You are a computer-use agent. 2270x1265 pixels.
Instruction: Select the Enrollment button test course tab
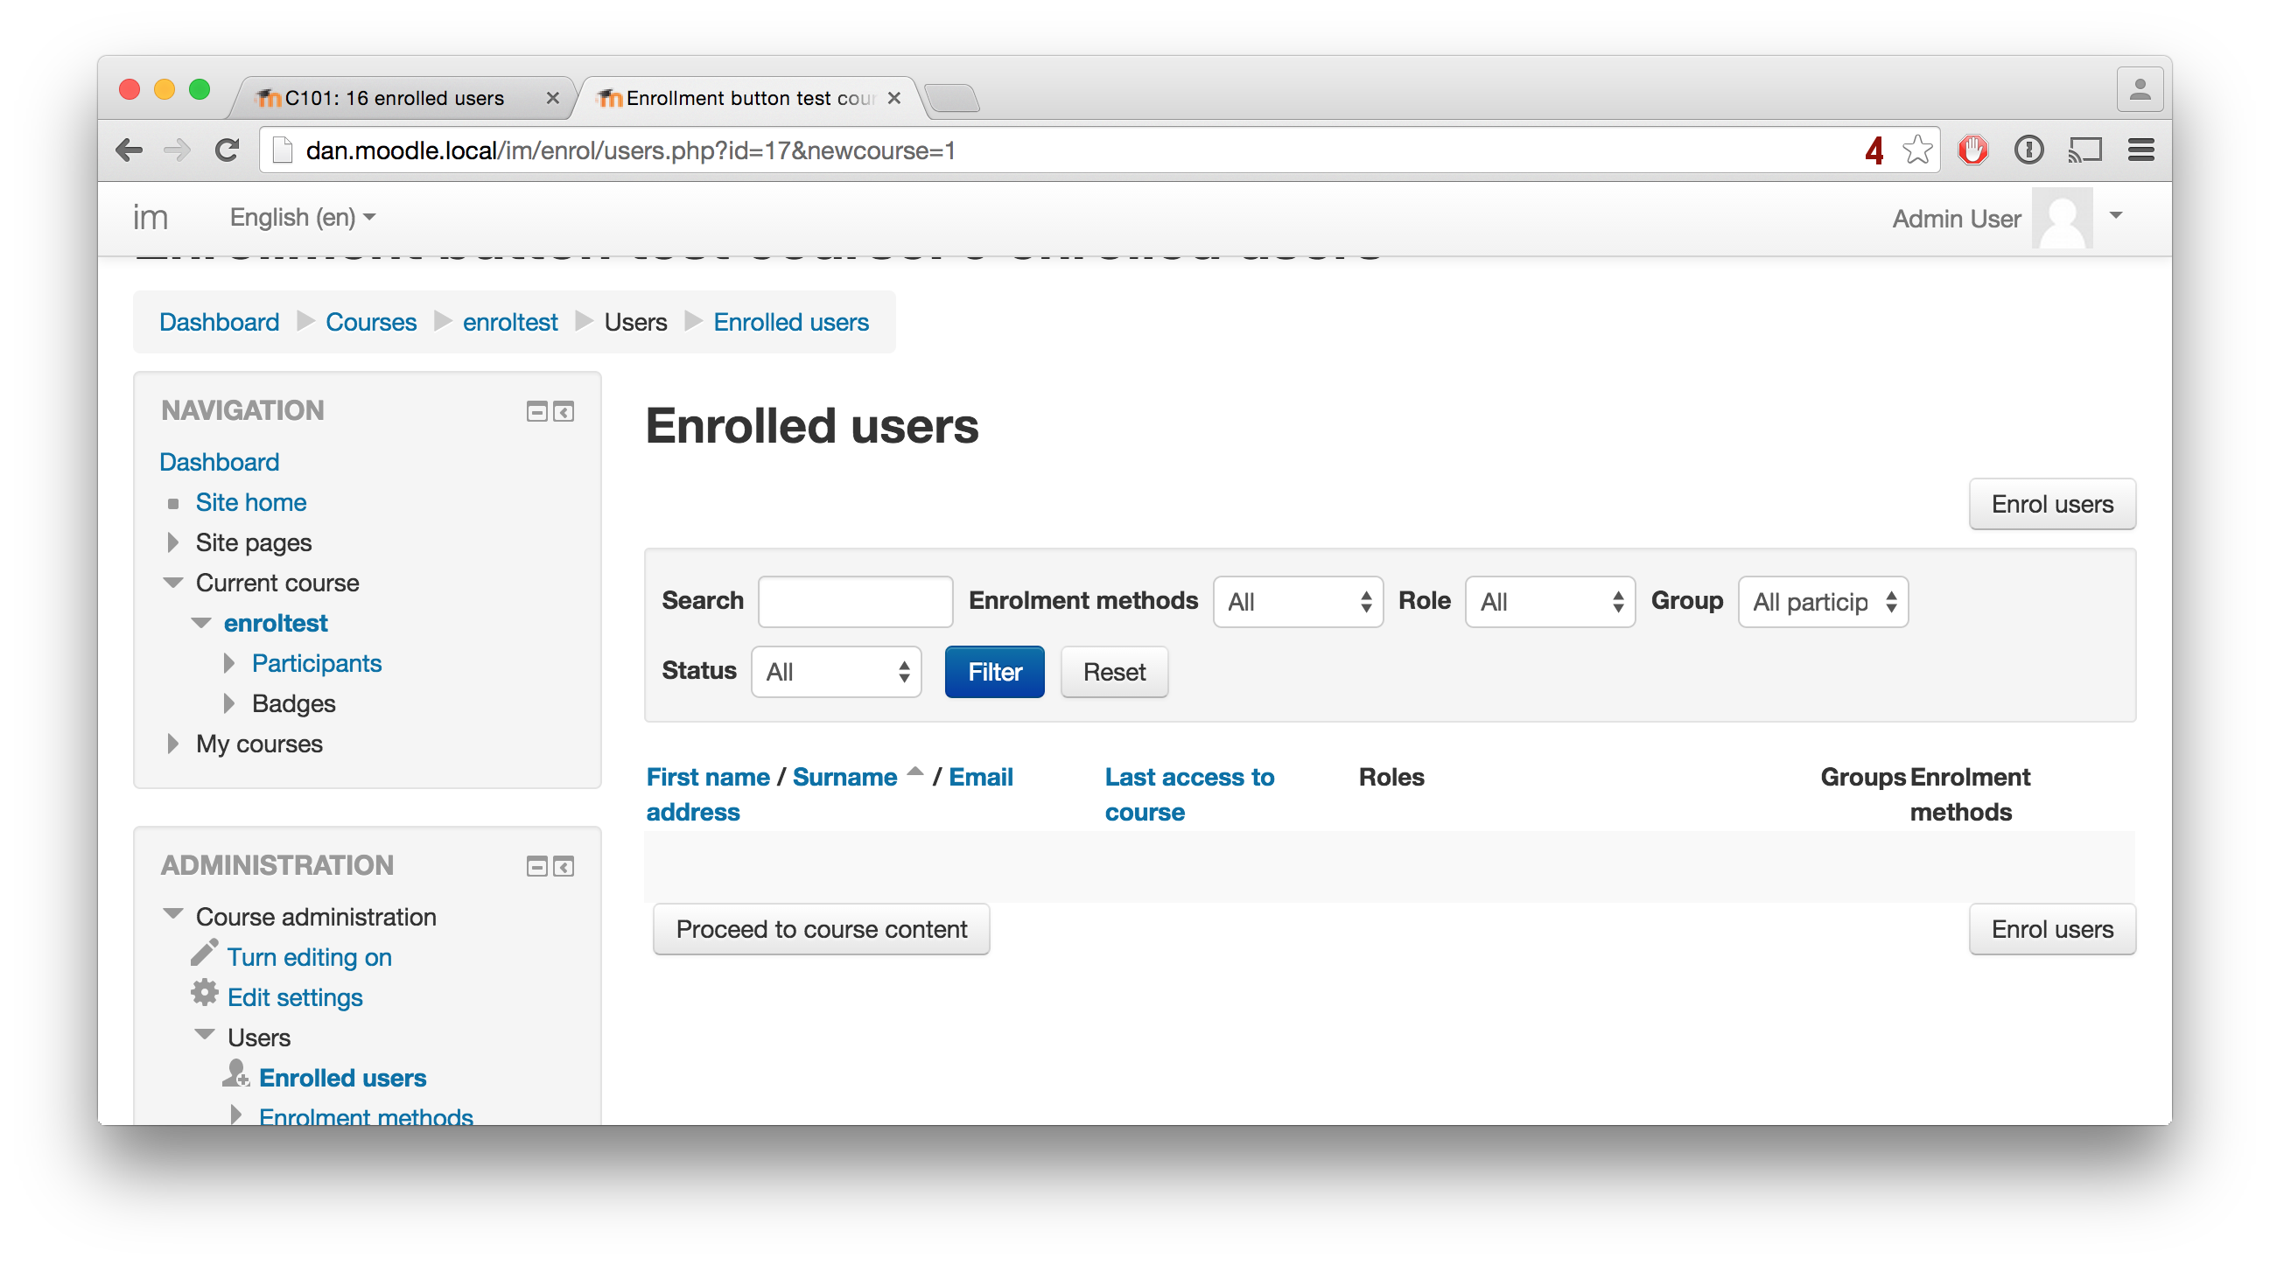[750, 98]
